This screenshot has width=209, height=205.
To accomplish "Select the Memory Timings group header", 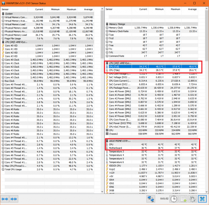I will coord(152,24).
